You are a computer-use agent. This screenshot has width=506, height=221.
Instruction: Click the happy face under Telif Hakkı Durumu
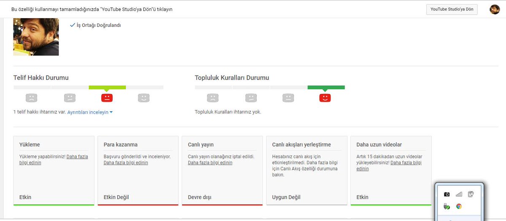coord(144,98)
